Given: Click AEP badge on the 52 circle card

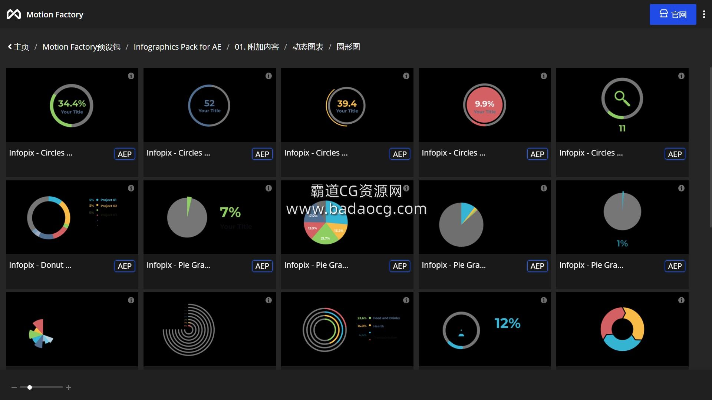Looking at the screenshot, I should (262, 154).
